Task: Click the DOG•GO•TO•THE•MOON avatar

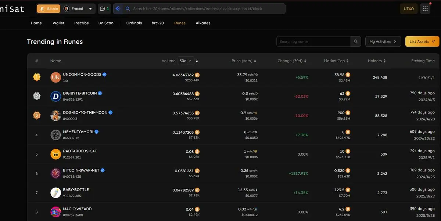Action: point(55,116)
